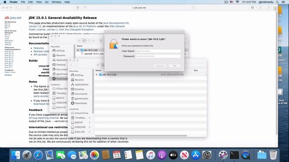Click the jdk.java.net logo link
The height and width of the screenshot is (162, 289).
point(13,18)
